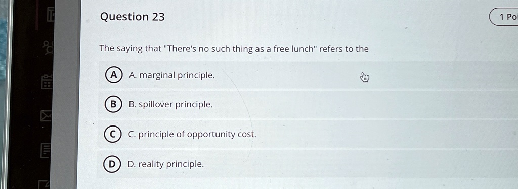
Task: Select radio circle A
Action: click(x=114, y=76)
